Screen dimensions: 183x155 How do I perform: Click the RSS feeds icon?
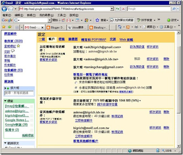click(x=128, y=27)
